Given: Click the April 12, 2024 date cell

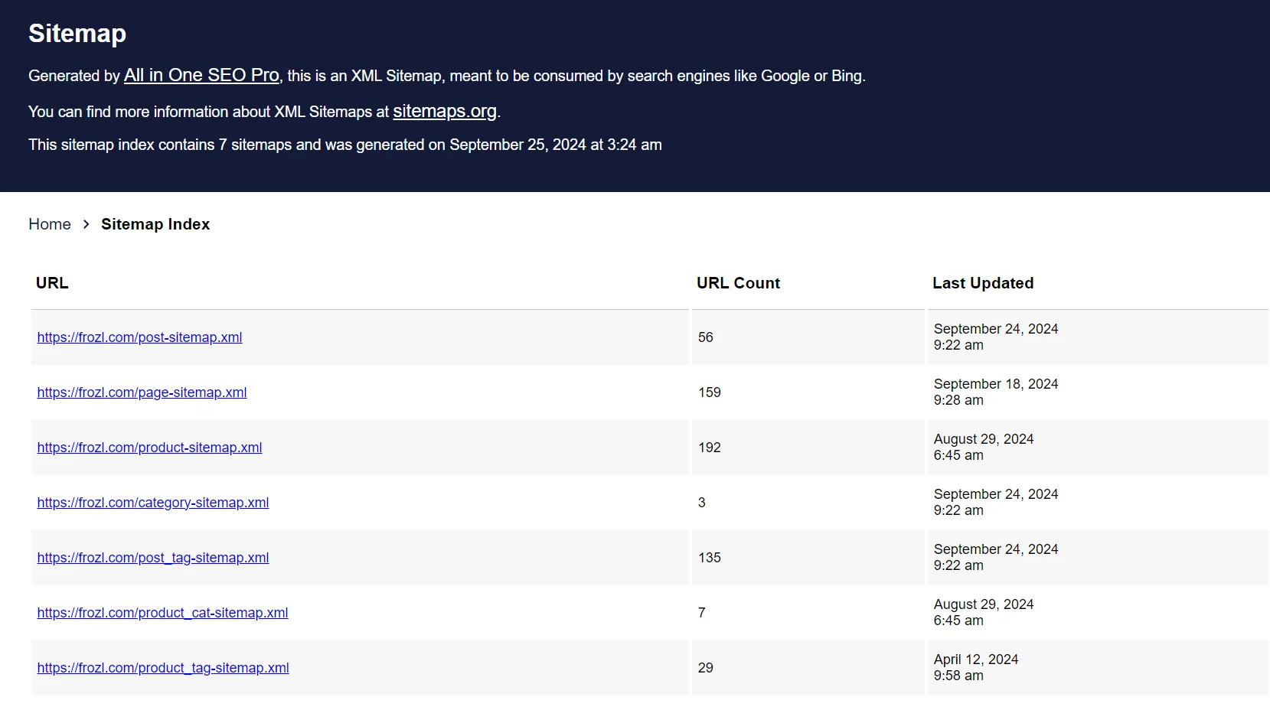Looking at the screenshot, I should 976,667.
